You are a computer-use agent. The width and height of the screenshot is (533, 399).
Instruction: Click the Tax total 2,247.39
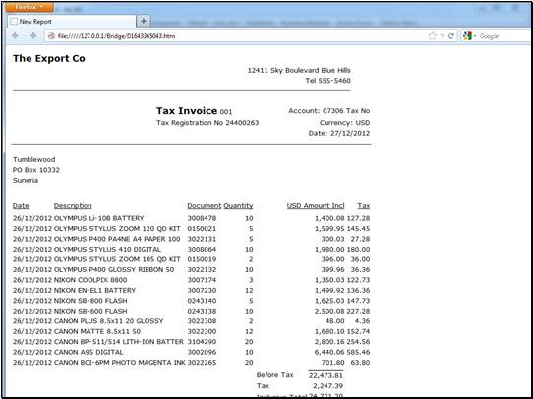tap(328, 386)
